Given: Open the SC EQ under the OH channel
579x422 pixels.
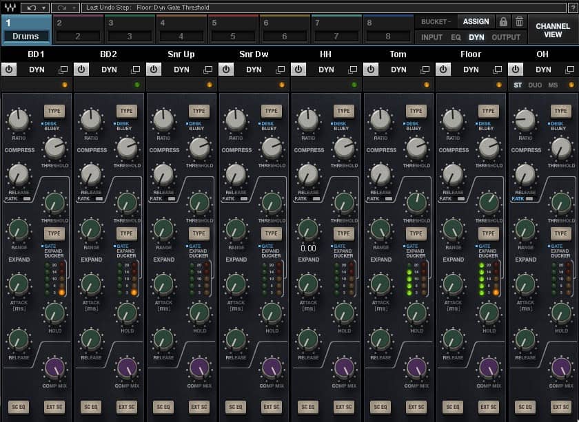Looking at the screenshot, I should 525,408.
